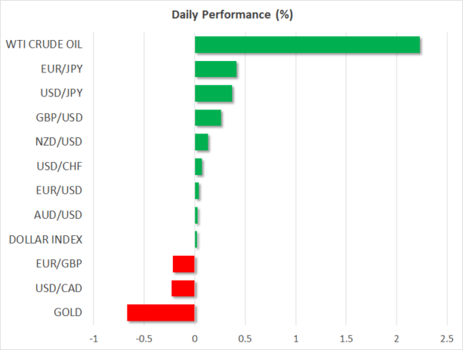Viewport: 463px width, 350px height.
Task: Select the 0 value axis tick label
Action: (194, 338)
